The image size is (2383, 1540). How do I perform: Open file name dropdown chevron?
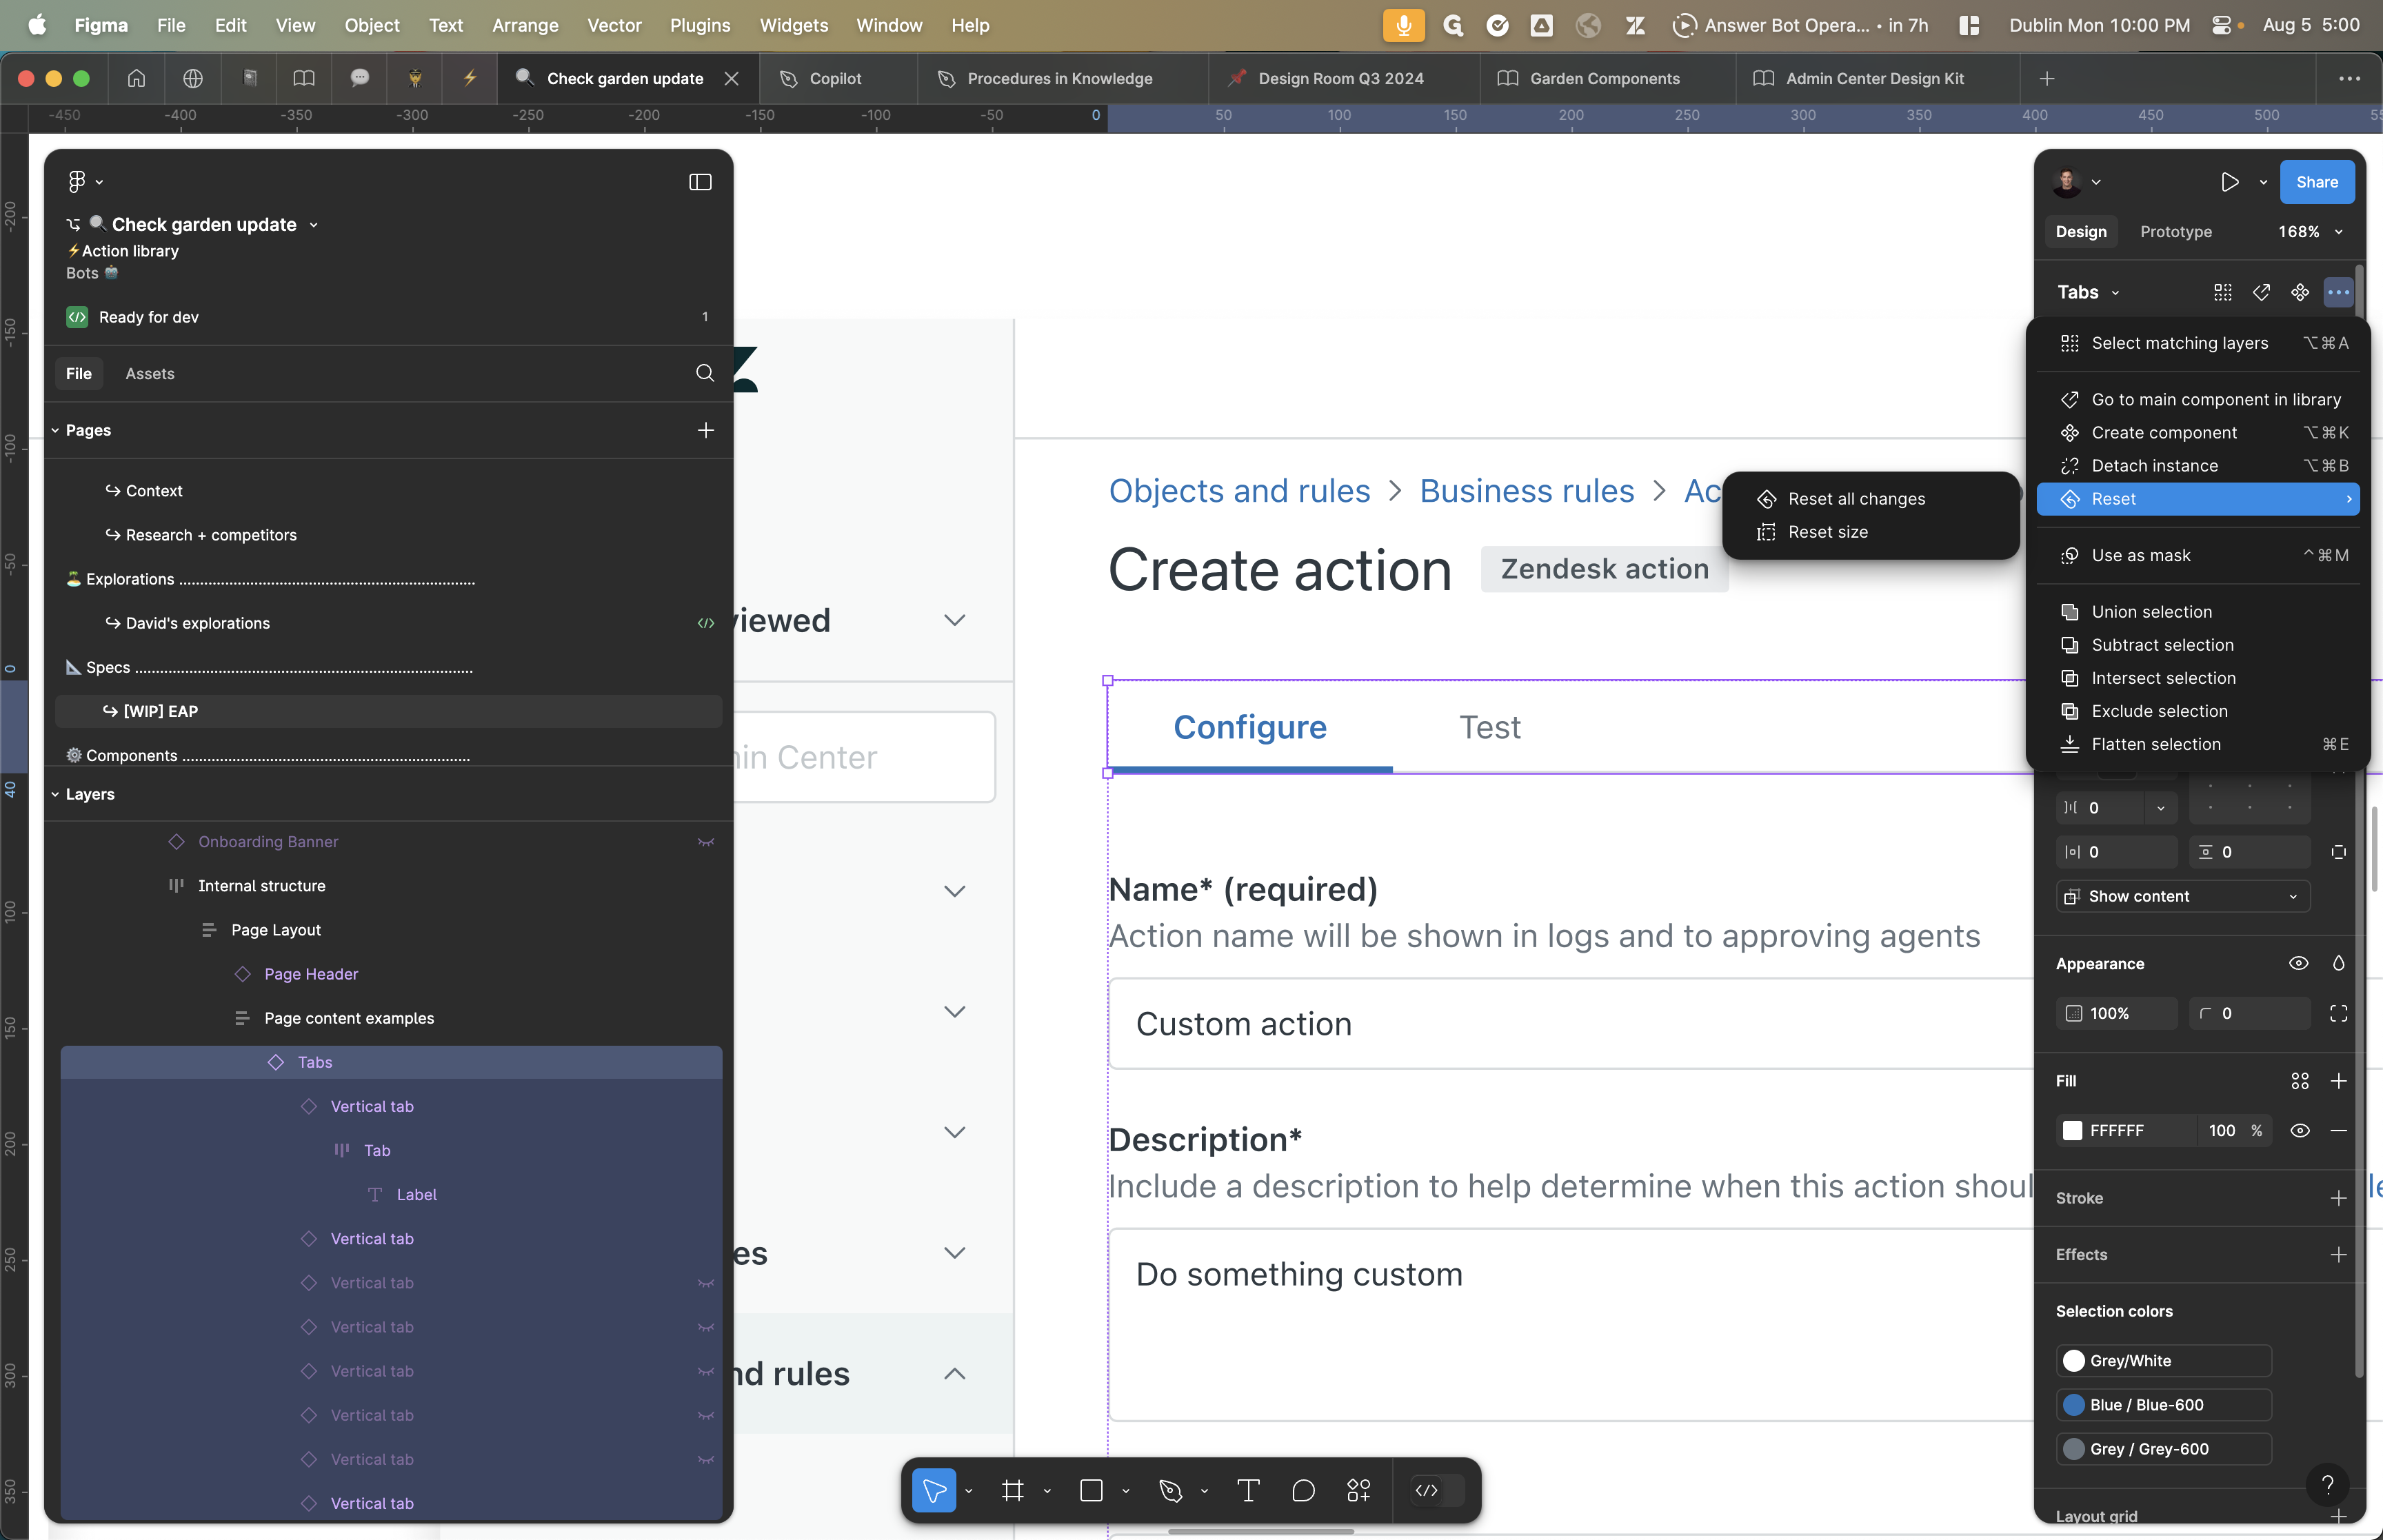click(314, 225)
